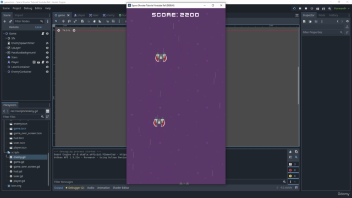Switch to the Import tab

point(19,15)
